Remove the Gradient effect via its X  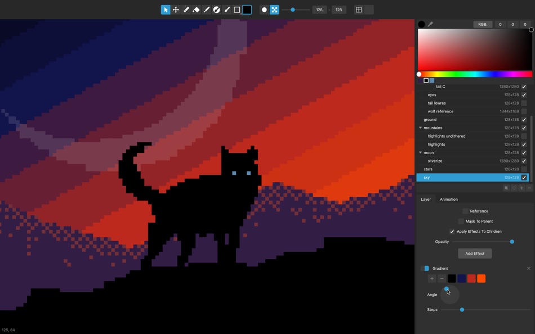(528, 268)
